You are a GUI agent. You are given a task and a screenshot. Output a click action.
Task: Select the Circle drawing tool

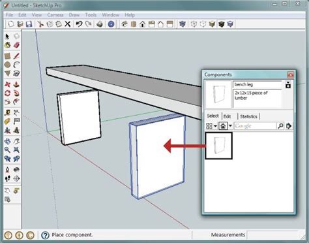pyautogui.click(x=7, y=65)
